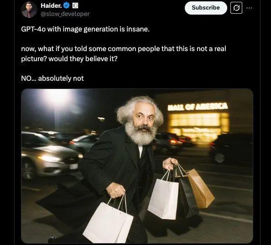Subscribe to Haider's account
This screenshot has width=271, height=245.
[206, 8]
